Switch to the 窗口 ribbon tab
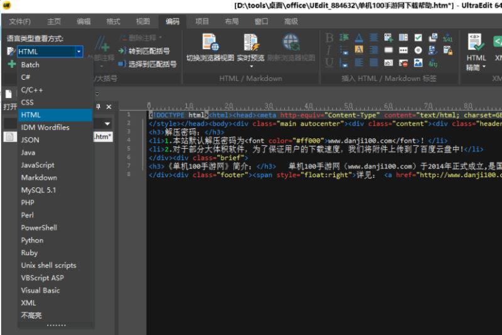 [x=261, y=21]
